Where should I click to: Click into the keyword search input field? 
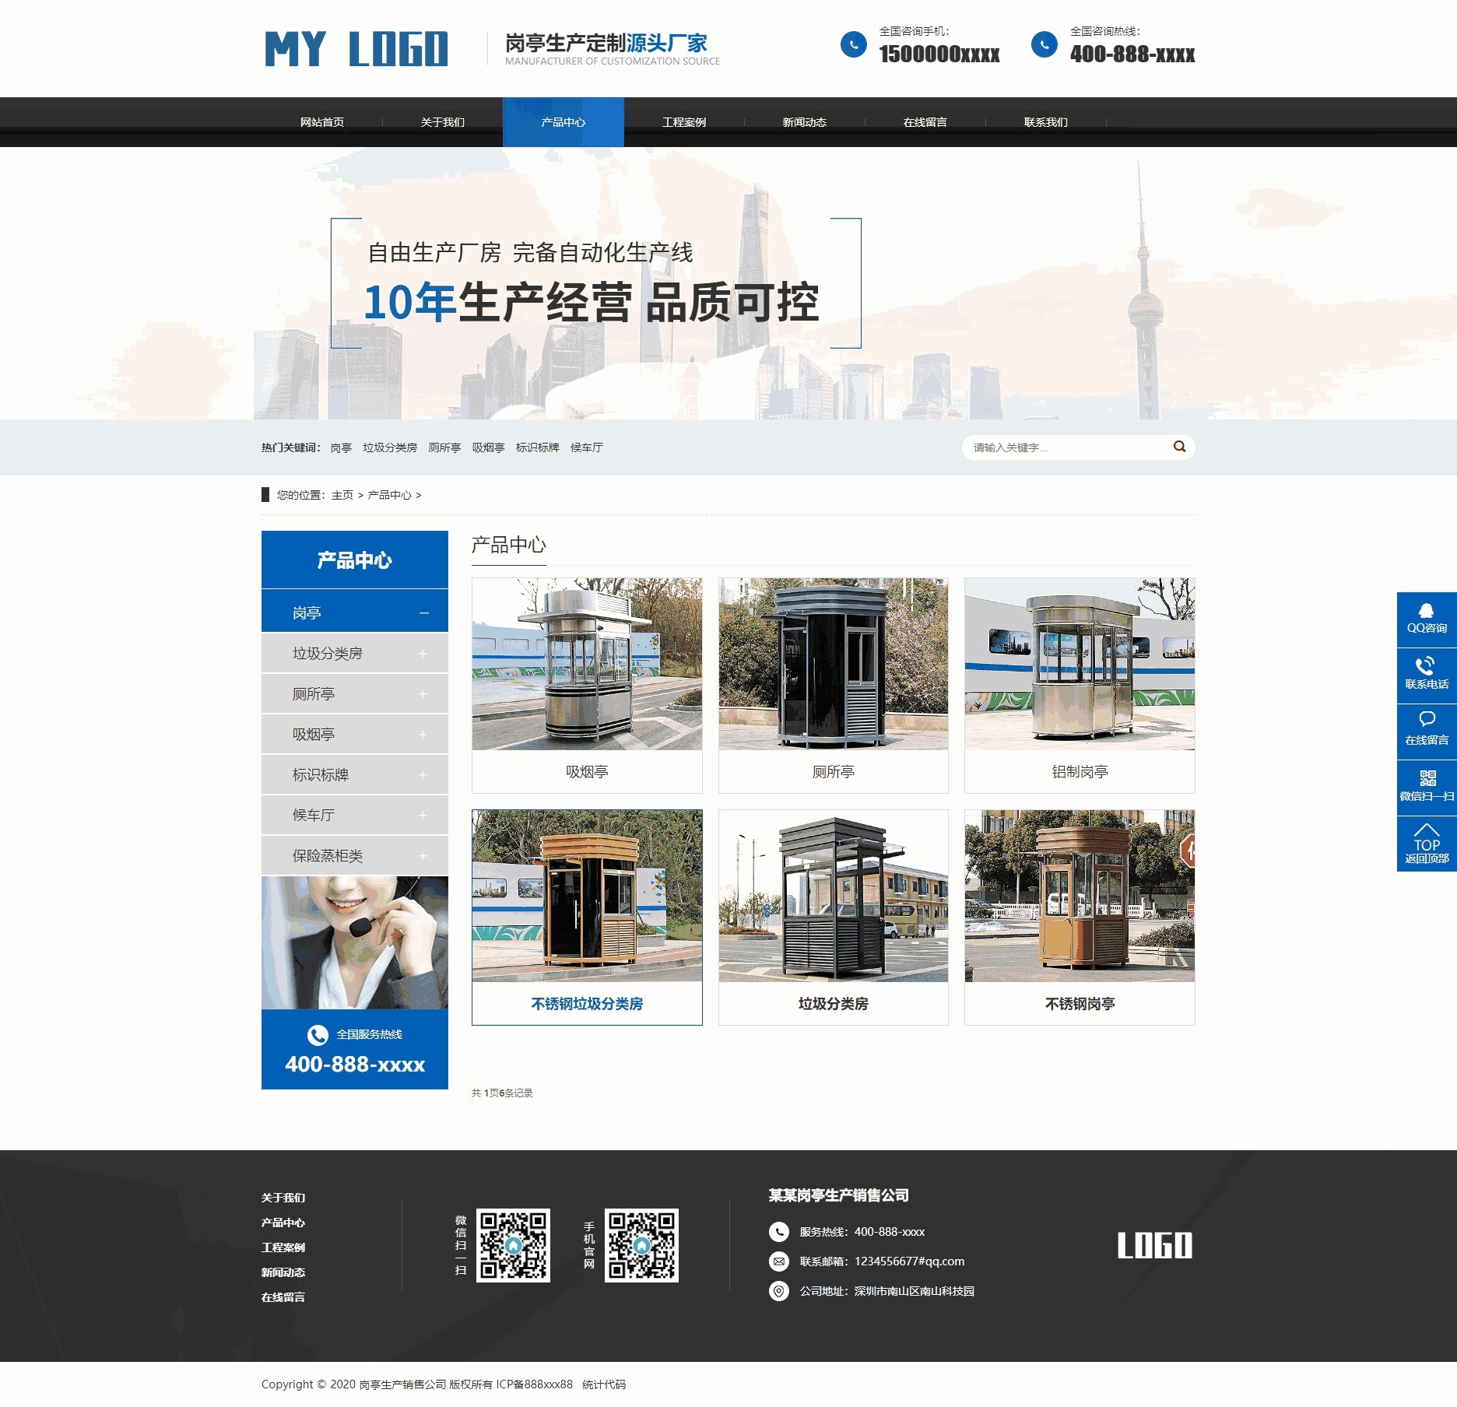[1066, 447]
